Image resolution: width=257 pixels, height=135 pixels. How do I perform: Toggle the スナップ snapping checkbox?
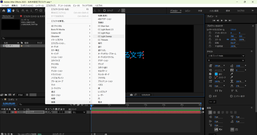[x=104, y=10]
